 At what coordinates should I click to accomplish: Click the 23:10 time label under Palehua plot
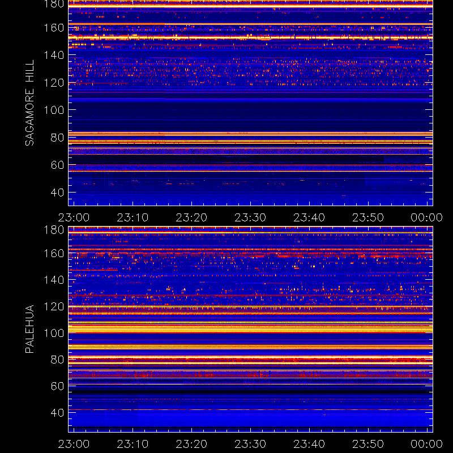tap(133, 444)
